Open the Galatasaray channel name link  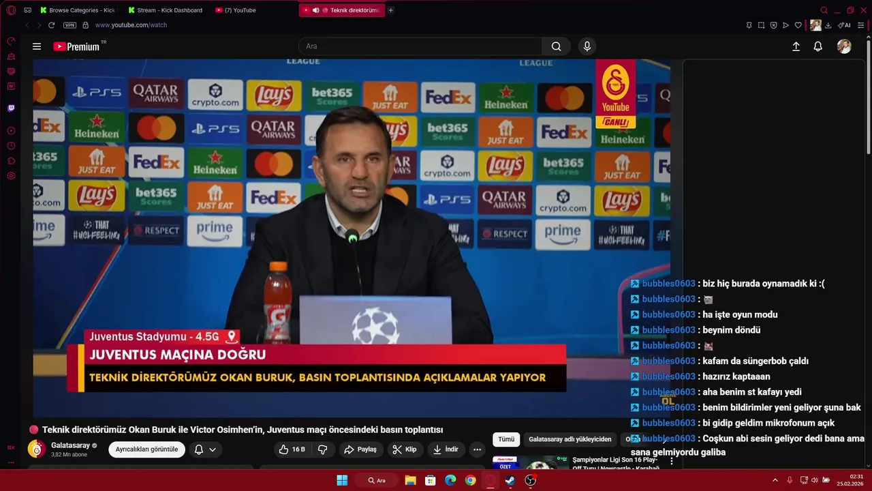coord(70,445)
